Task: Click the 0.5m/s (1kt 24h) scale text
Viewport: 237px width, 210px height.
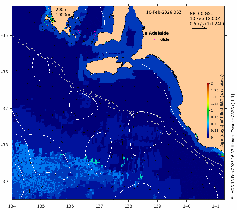Action: [207, 24]
